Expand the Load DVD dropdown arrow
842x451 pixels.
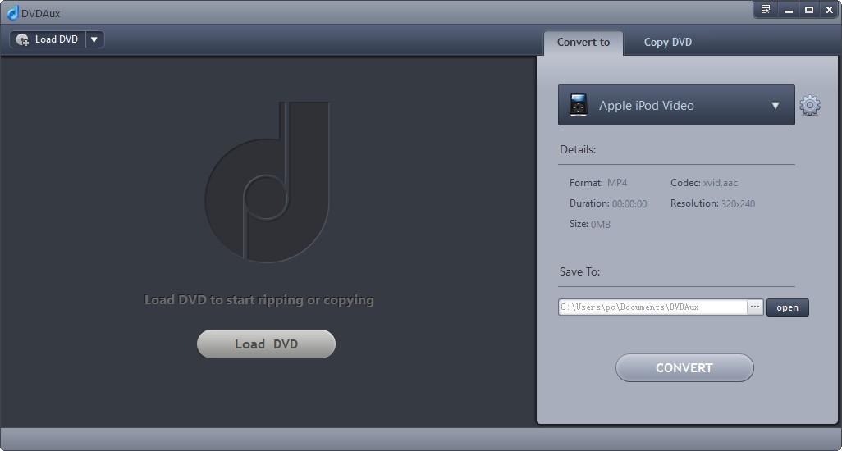click(94, 39)
